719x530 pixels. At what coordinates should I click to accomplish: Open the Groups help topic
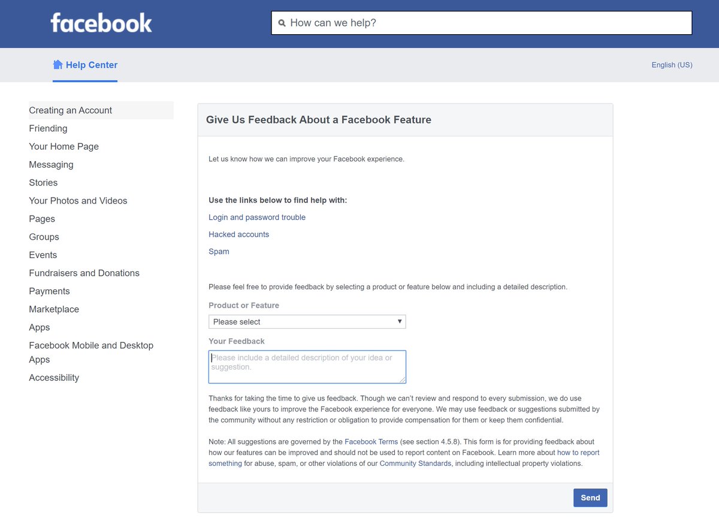[x=44, y=237]
